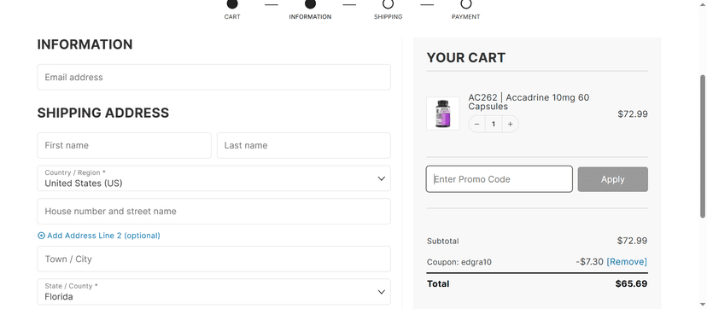Image resolution: width=707 pixels, height=309 pixels.
Task: Expand the State / County dropdown
Action: 213,292
